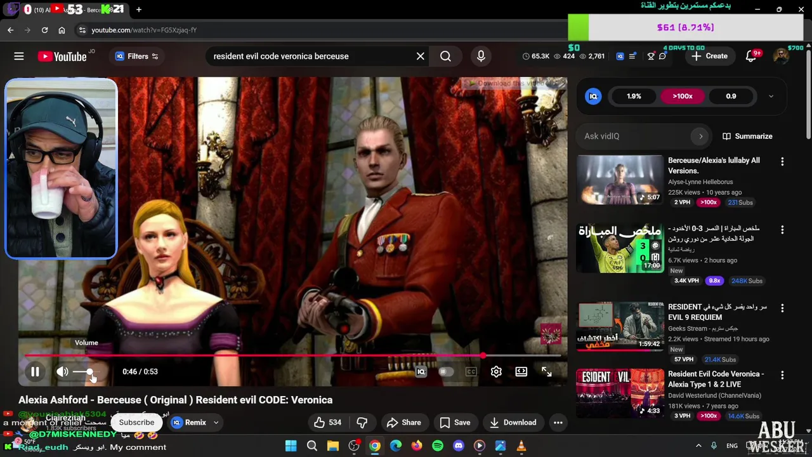
Task: Select the 1.9% vidIQ stat pill
Action: click(x=634, y=96)
